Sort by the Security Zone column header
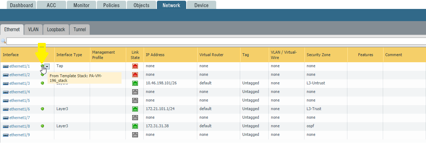The image size is (426, 143). 318,55
